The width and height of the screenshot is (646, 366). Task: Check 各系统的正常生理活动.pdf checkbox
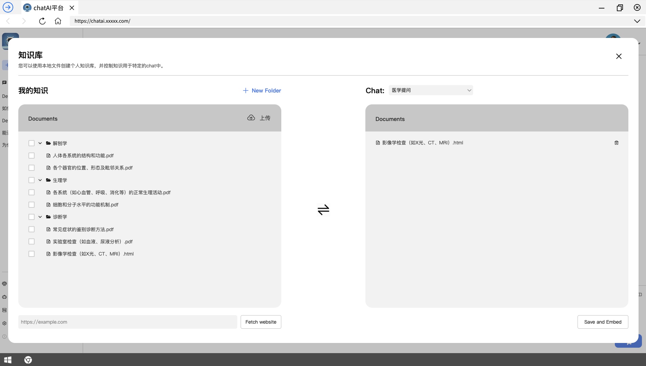[32, 192]
